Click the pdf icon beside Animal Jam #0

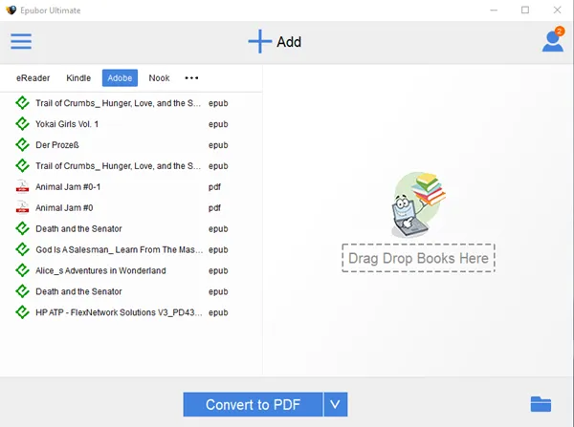click(22, 207)
